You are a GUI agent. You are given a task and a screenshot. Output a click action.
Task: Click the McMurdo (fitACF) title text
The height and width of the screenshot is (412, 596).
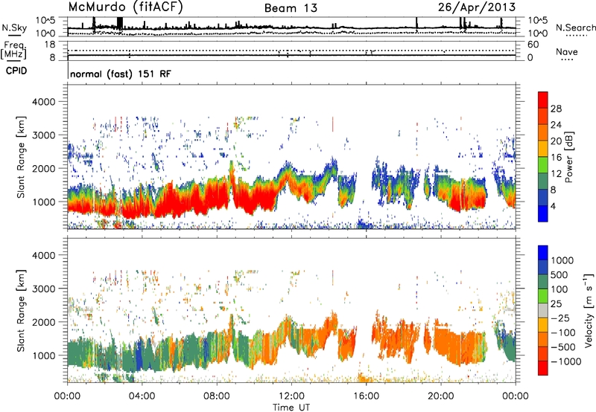[x=125, y=7]
